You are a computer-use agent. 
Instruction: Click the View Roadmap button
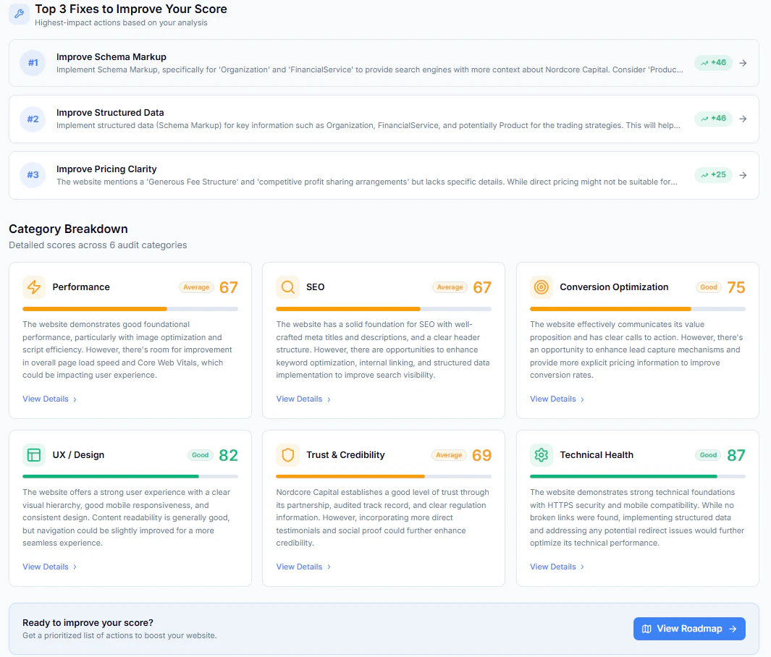coord(689,629)
